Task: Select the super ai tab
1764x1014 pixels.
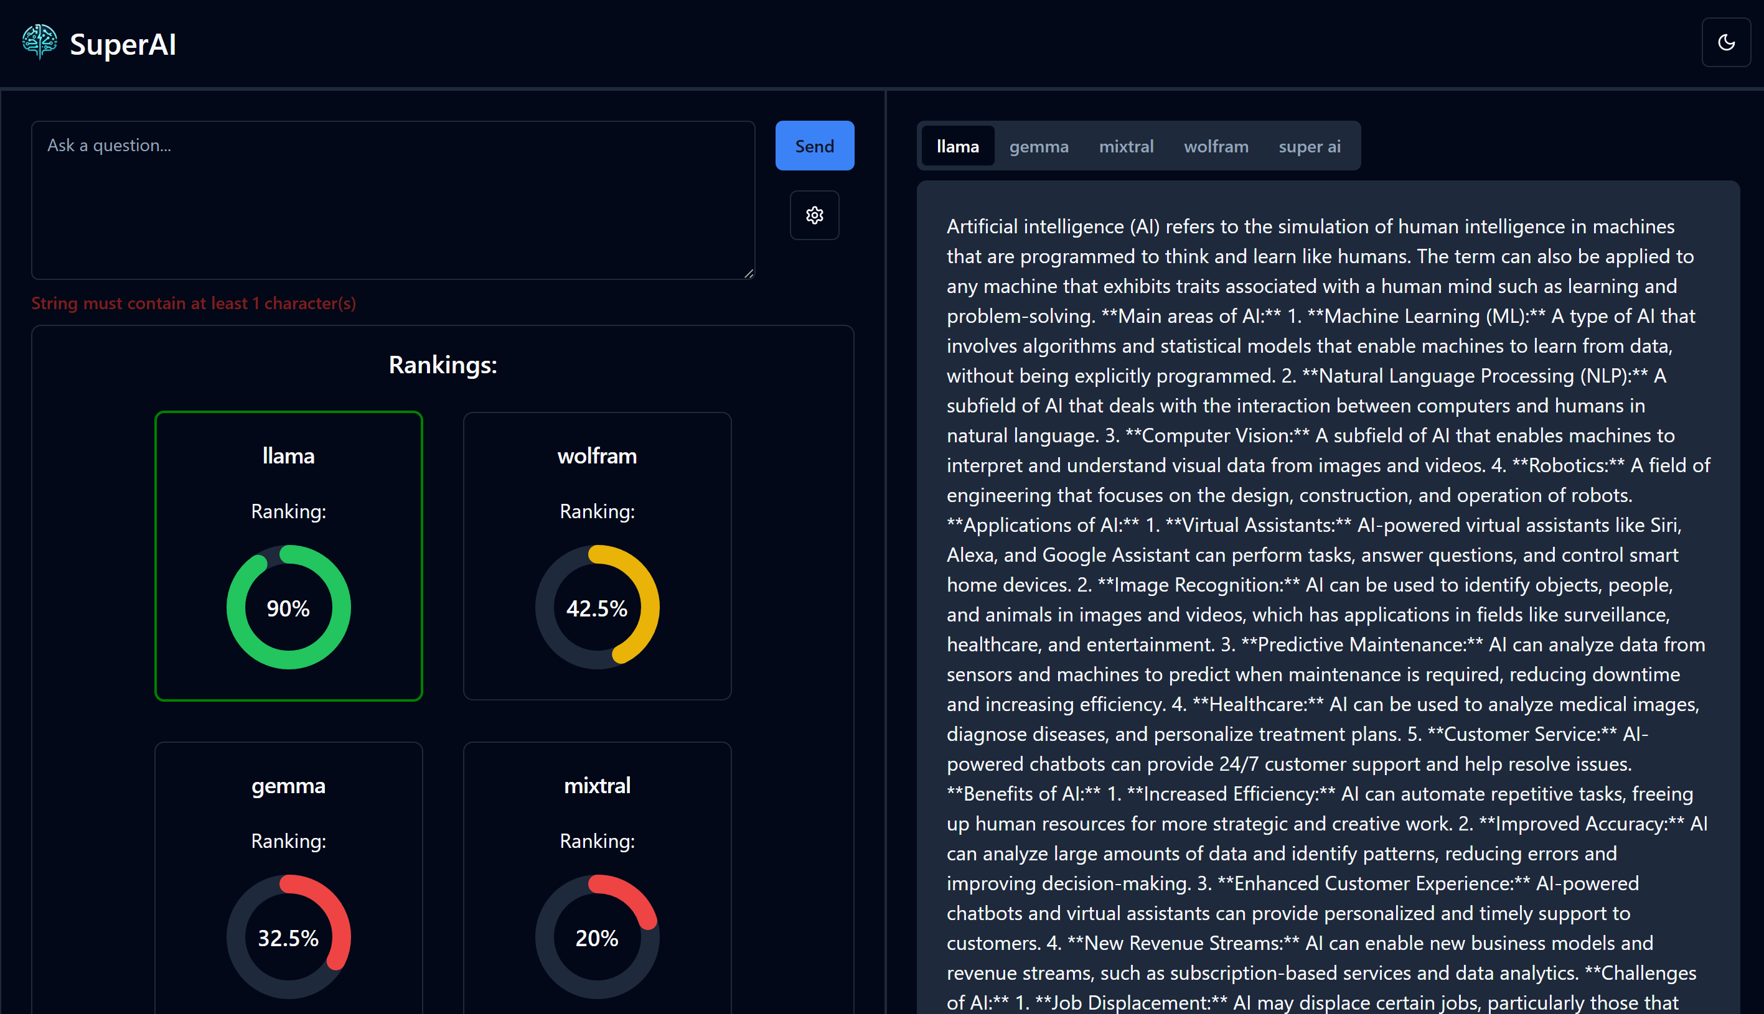Action: [1309, 146]
